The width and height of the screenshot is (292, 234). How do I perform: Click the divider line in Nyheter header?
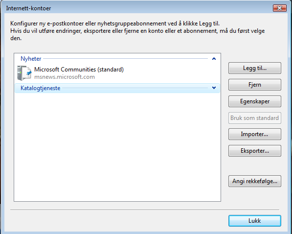(125, 59)
